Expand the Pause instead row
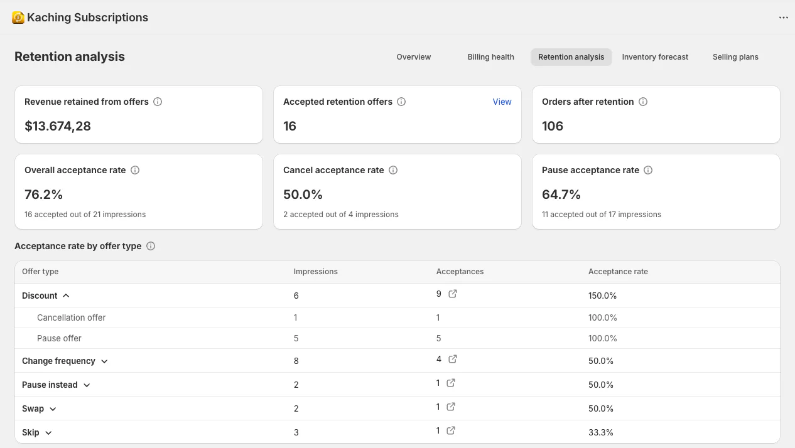The height and width of the screenshot is (448, 795). 87,385
